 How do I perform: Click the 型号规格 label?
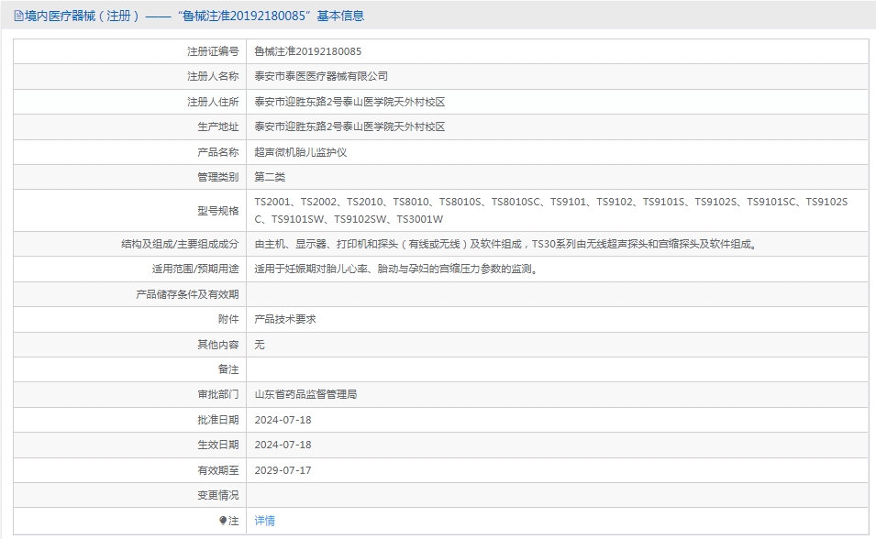pos(218,211)
